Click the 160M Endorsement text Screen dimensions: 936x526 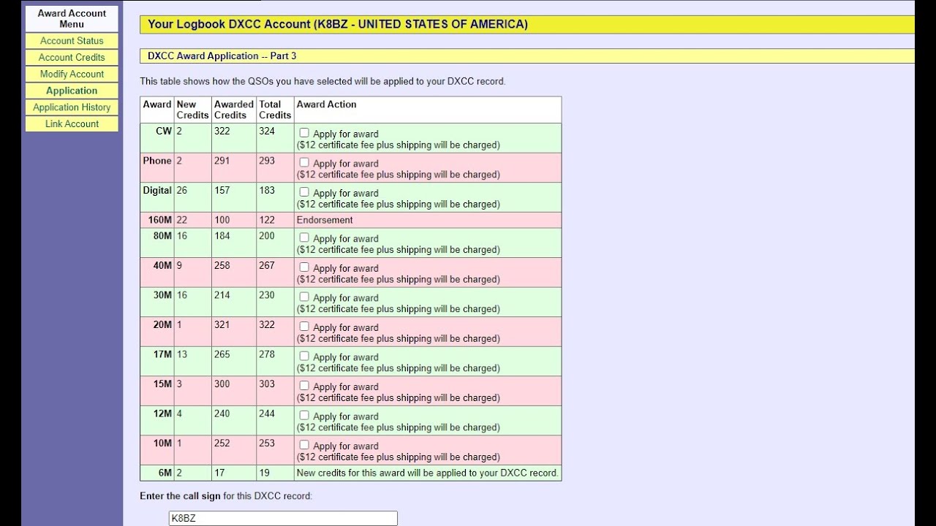coord(325,220)
